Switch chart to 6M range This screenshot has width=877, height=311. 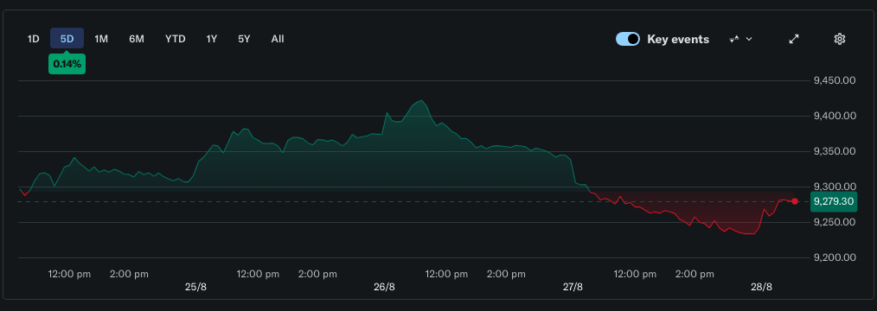click(x=137, y=39)
